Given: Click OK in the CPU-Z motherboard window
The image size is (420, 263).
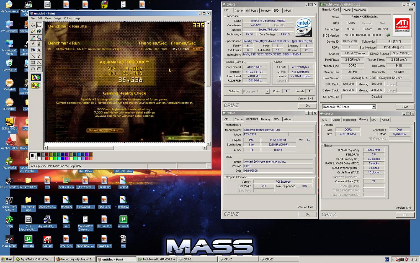Looking at the screenshot, I should click(307, 214).
